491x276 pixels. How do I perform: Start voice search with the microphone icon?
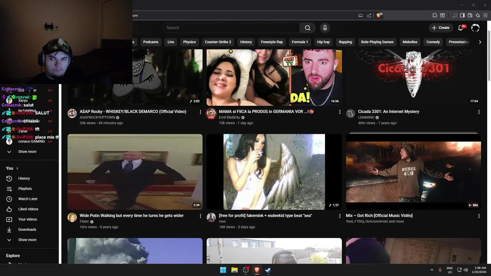click(x=325, y=28)
